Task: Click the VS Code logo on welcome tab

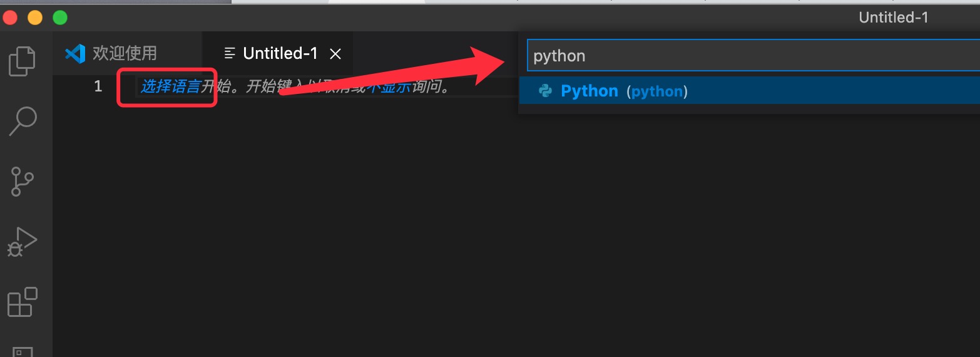Action: pos(75,54)
